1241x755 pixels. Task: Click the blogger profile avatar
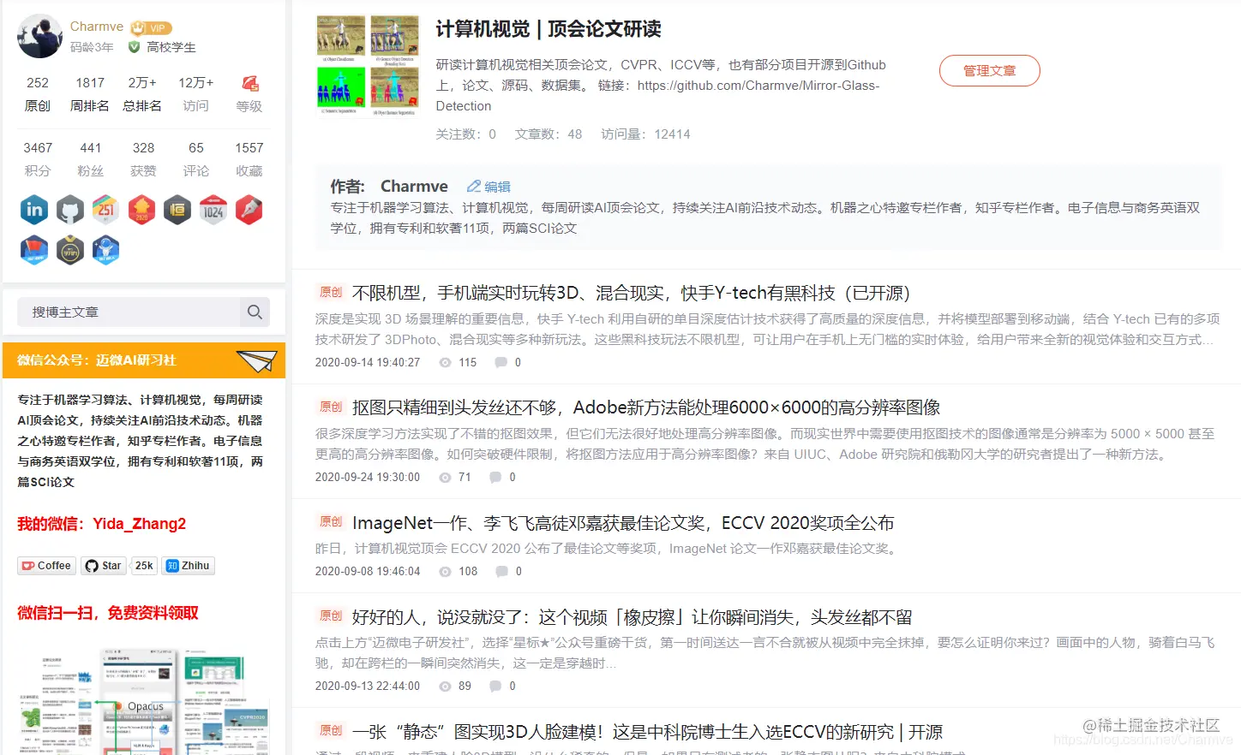pos(39,36)
